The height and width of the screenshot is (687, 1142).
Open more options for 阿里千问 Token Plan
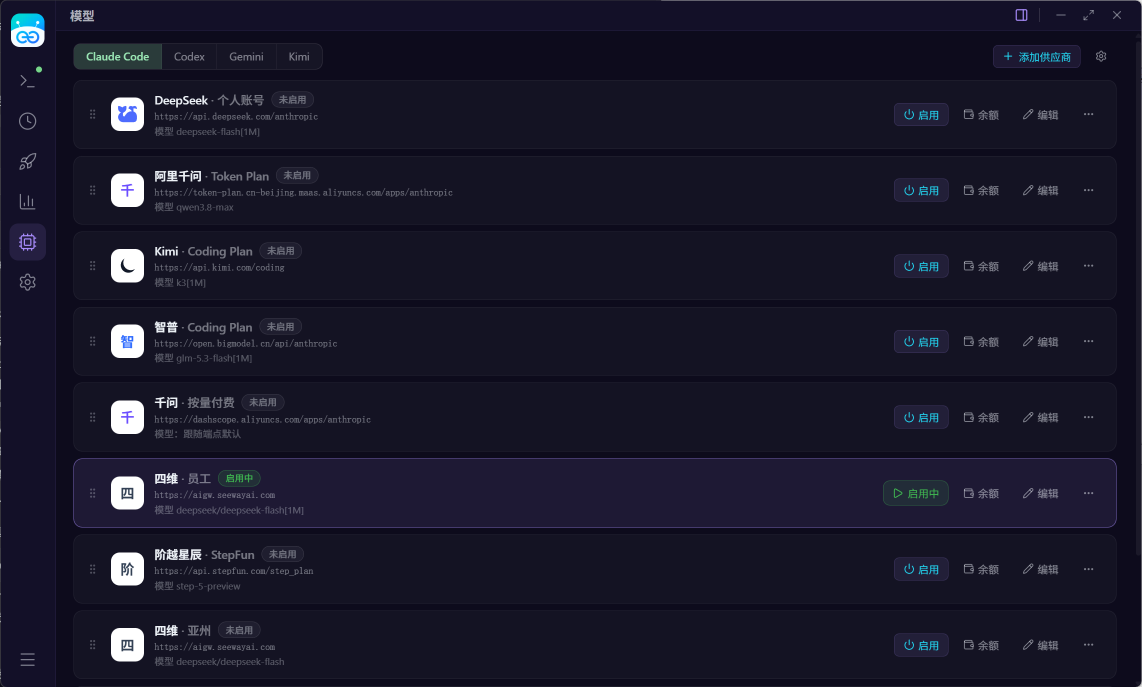click(x=1088, y=190)
